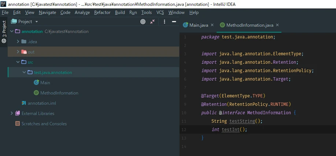The height and width of the screenshot is (156, 336).
Task: Collapse the annotation root node
Action: (12, 31)
